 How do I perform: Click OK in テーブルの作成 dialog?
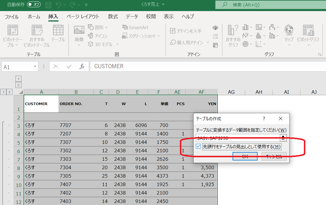pyautogui.click(x=245, y=156)
